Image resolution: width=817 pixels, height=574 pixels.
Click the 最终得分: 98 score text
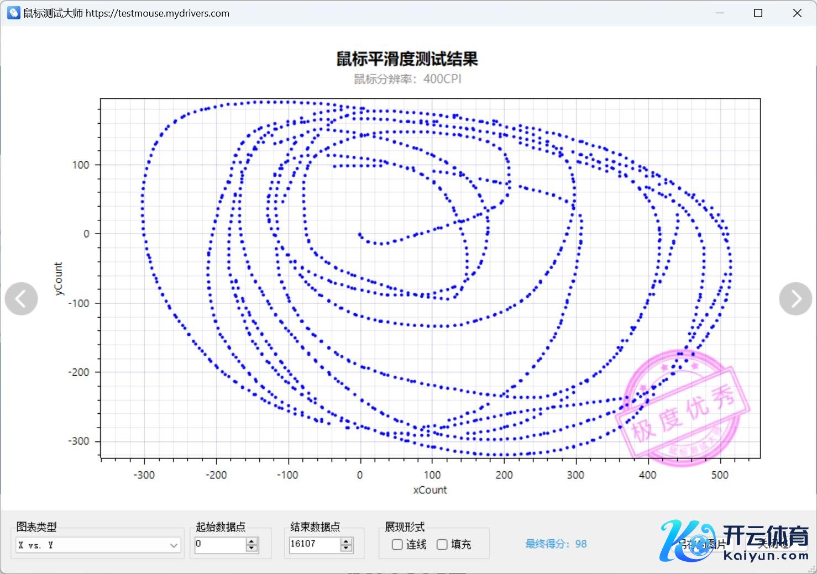[x=556, y=544]
